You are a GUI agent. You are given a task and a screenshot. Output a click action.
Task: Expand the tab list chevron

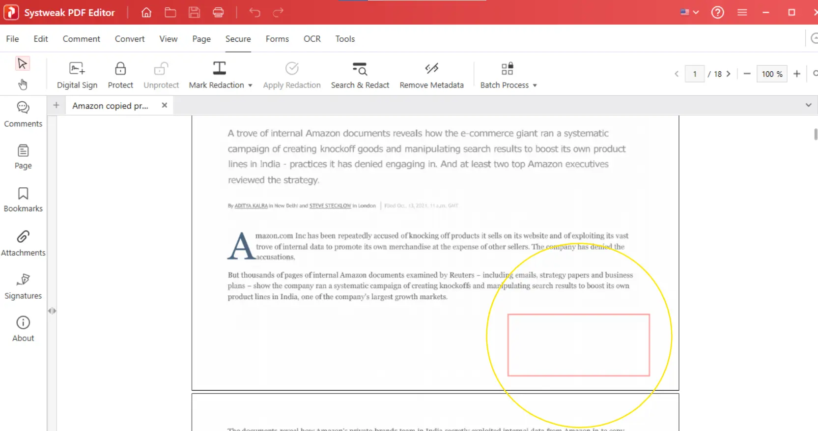[x=809, y=105]
